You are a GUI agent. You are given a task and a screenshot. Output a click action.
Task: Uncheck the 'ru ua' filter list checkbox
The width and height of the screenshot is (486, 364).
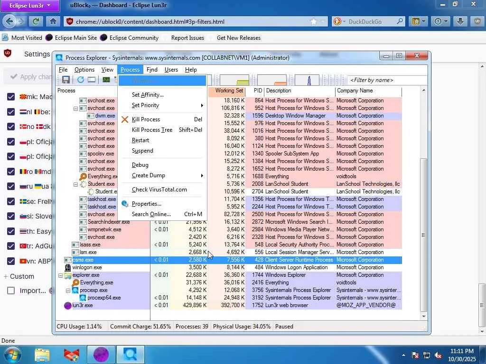pos(11,186)
